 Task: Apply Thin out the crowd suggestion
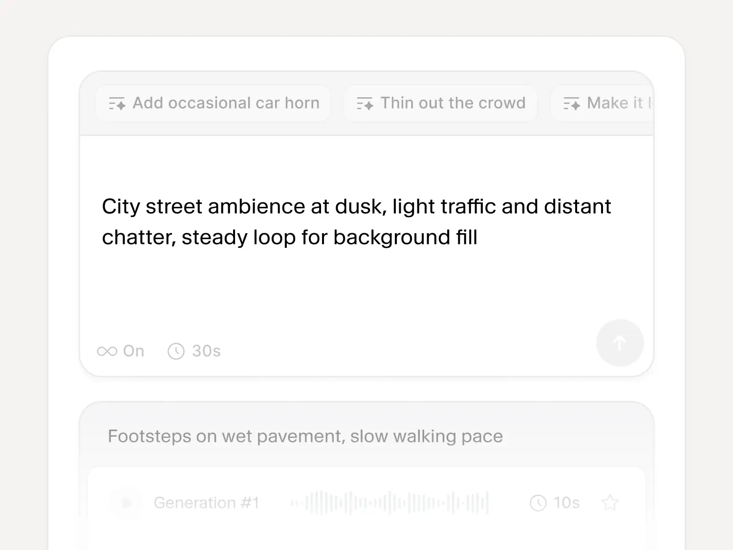[441, 103]
